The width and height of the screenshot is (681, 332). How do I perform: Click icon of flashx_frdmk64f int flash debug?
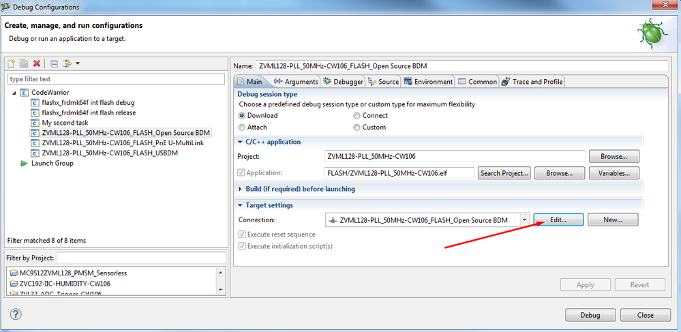tap(35, 102)
